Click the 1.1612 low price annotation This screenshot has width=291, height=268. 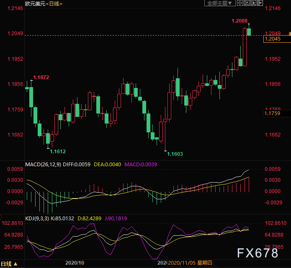tap(58, 151)
